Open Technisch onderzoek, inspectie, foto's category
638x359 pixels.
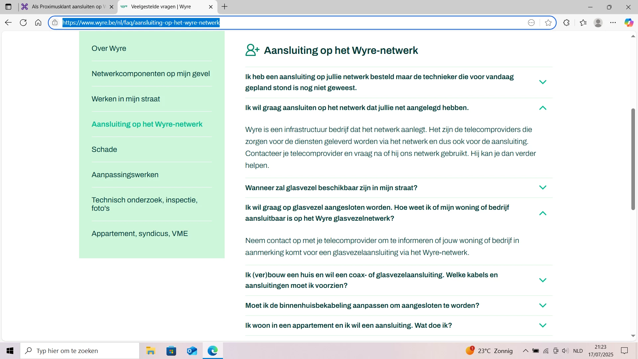[145, 204]
